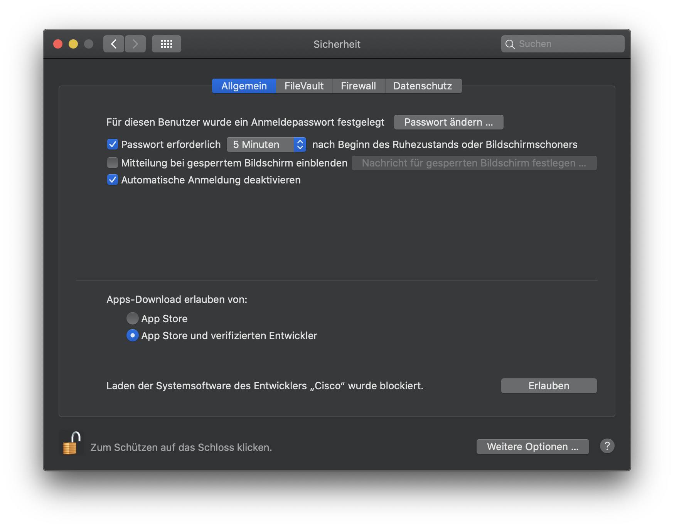Select the 'App Store' radio option

click(x=132, y=318)
